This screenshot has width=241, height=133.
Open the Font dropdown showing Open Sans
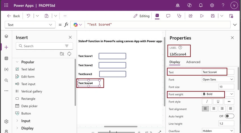coord(218,79)
